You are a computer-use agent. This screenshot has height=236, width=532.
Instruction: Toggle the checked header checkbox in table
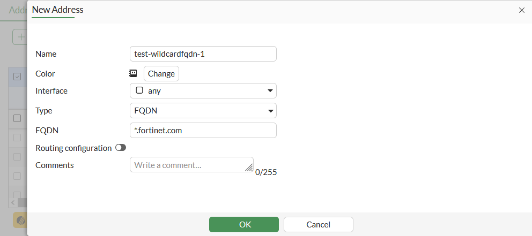tap(17, 77)
